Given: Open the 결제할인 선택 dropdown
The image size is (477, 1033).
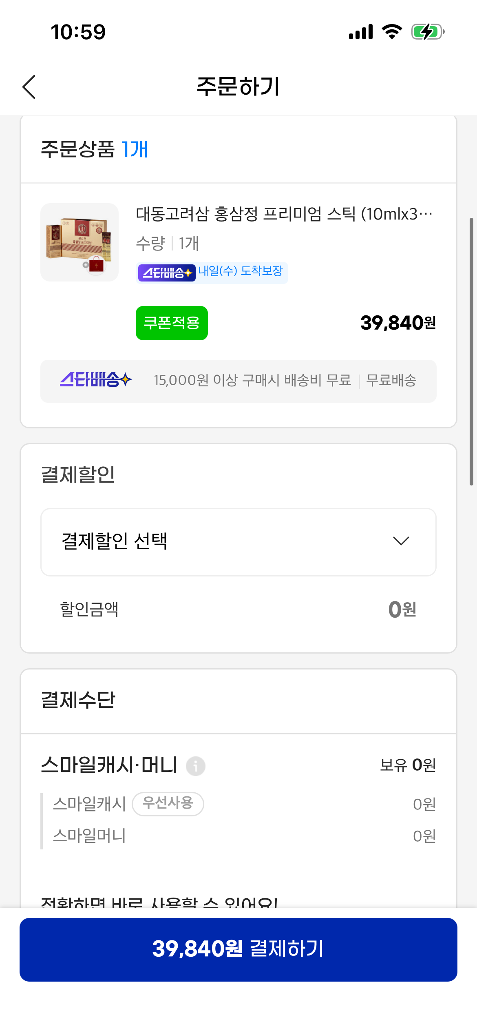Looking at the screenshot, I should click(x=238, y=542).
